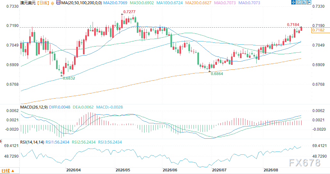Viewport: 330px width, 174px height.
Task: Click the 0.7277 high price label
Action: (x=129, y=12)
